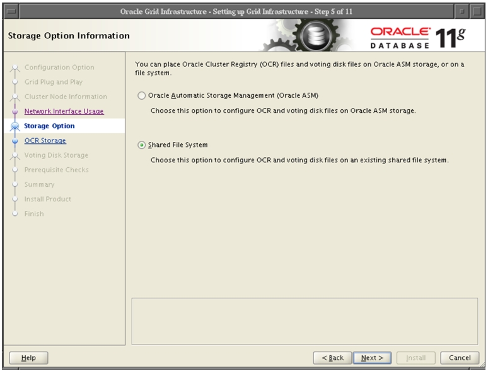The image size is (488, 373).
Task: Click the Cancel button
Action: pyautogui.click(x=460, y=358)
